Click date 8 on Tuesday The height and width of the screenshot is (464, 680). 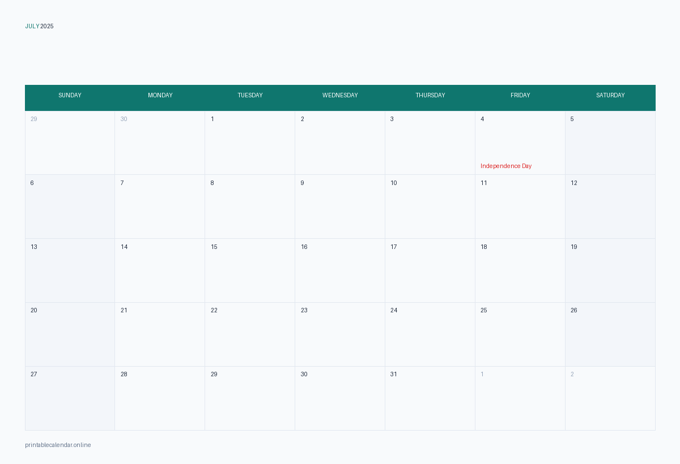212,183
